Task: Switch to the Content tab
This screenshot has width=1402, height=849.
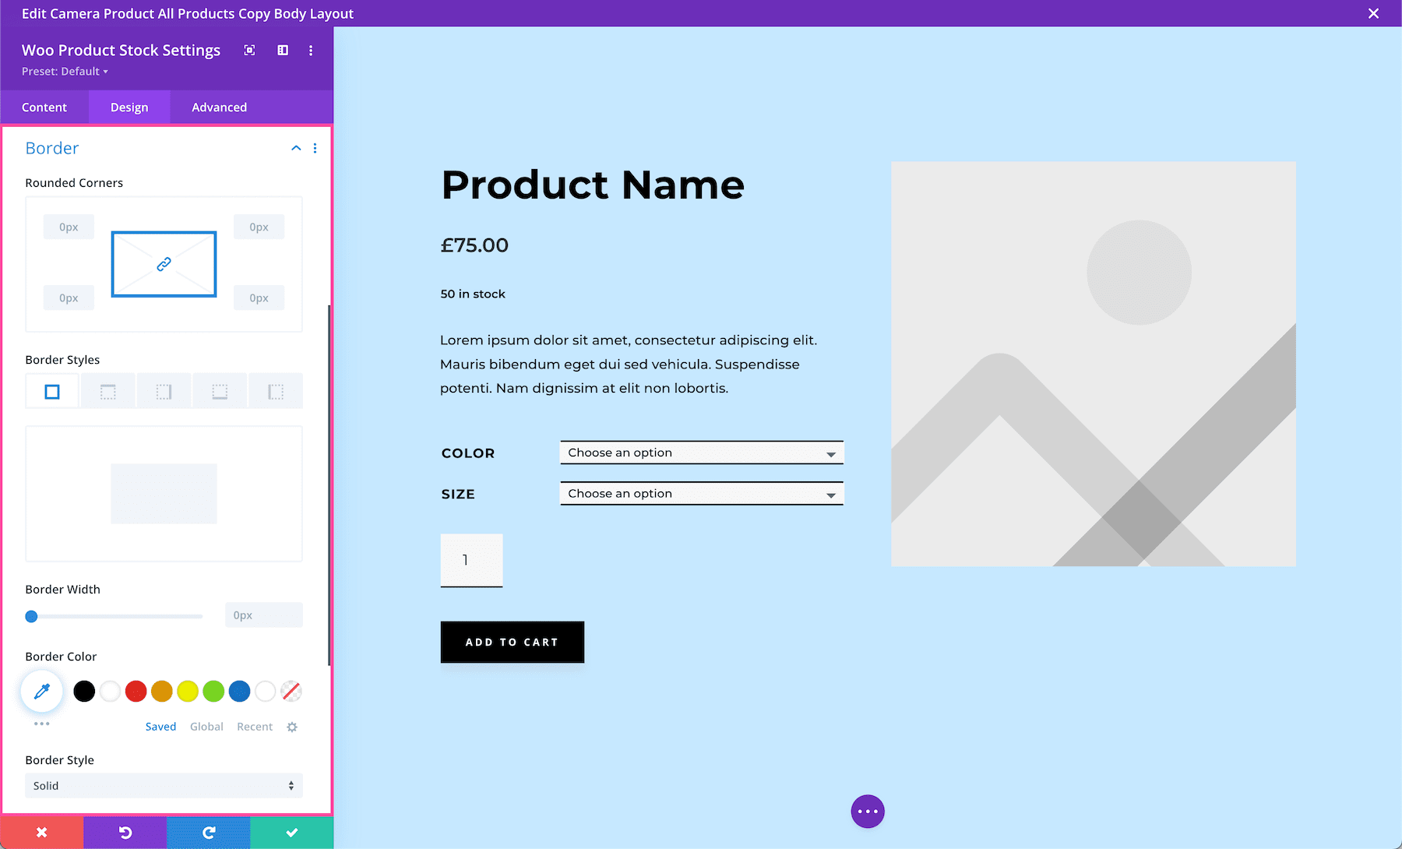Action: [x=44, y=107]
